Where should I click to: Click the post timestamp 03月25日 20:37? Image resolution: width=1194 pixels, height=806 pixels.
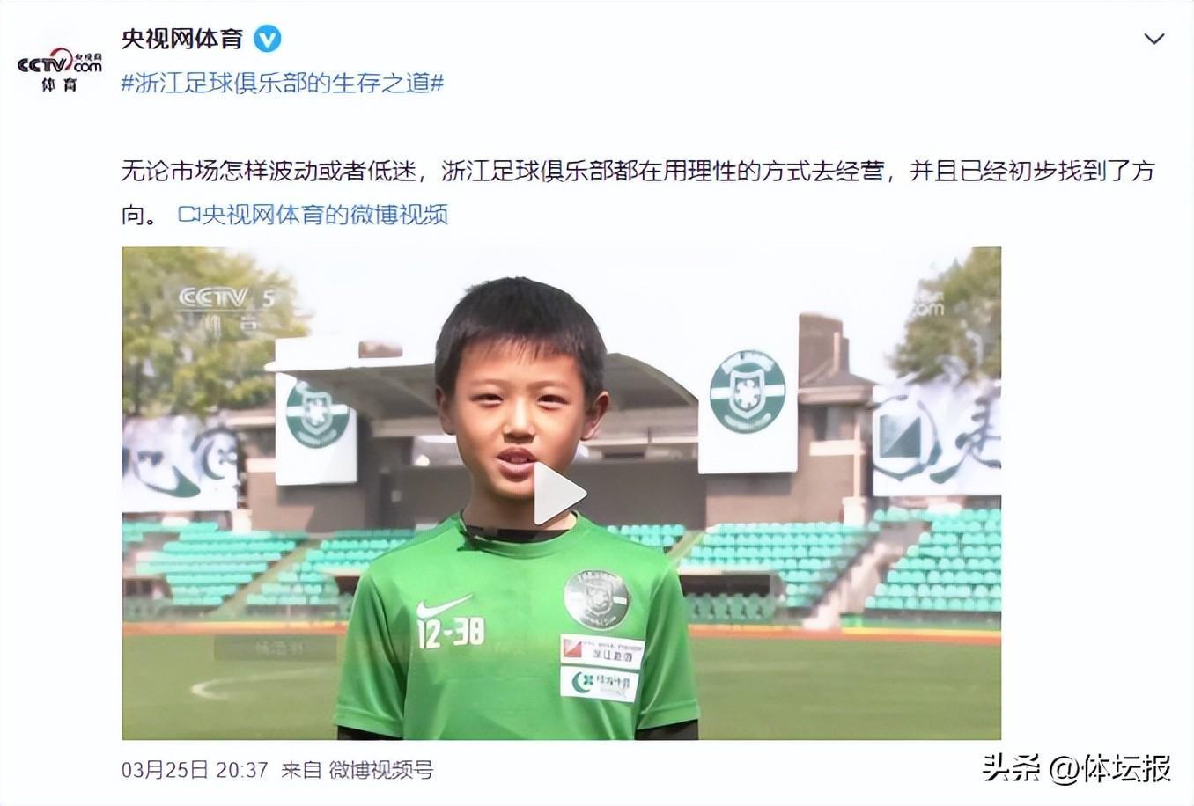tap(195, 770)
